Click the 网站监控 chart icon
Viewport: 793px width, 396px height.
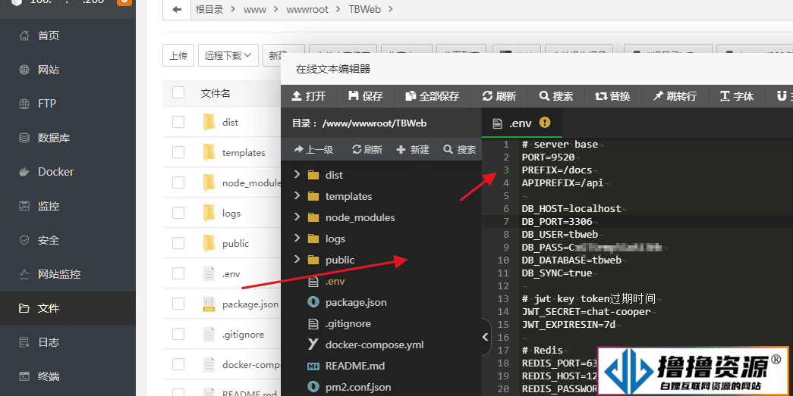[24, 274]
